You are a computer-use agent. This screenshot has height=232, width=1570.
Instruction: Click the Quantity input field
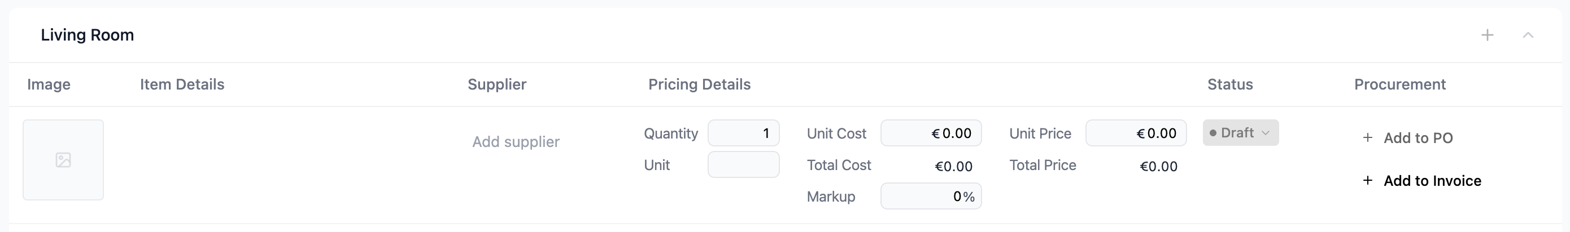(x=744, y=133)
